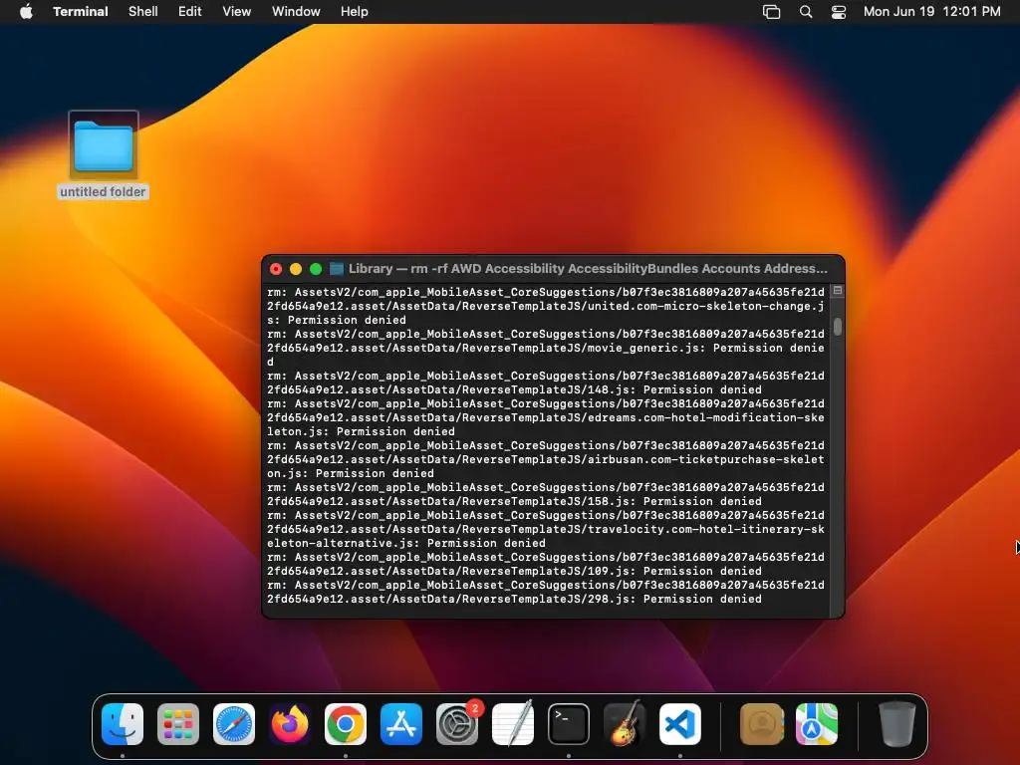
Task: Click the airbusan.com-ticketpurchase path line
Action: click(x=546, y=459)
